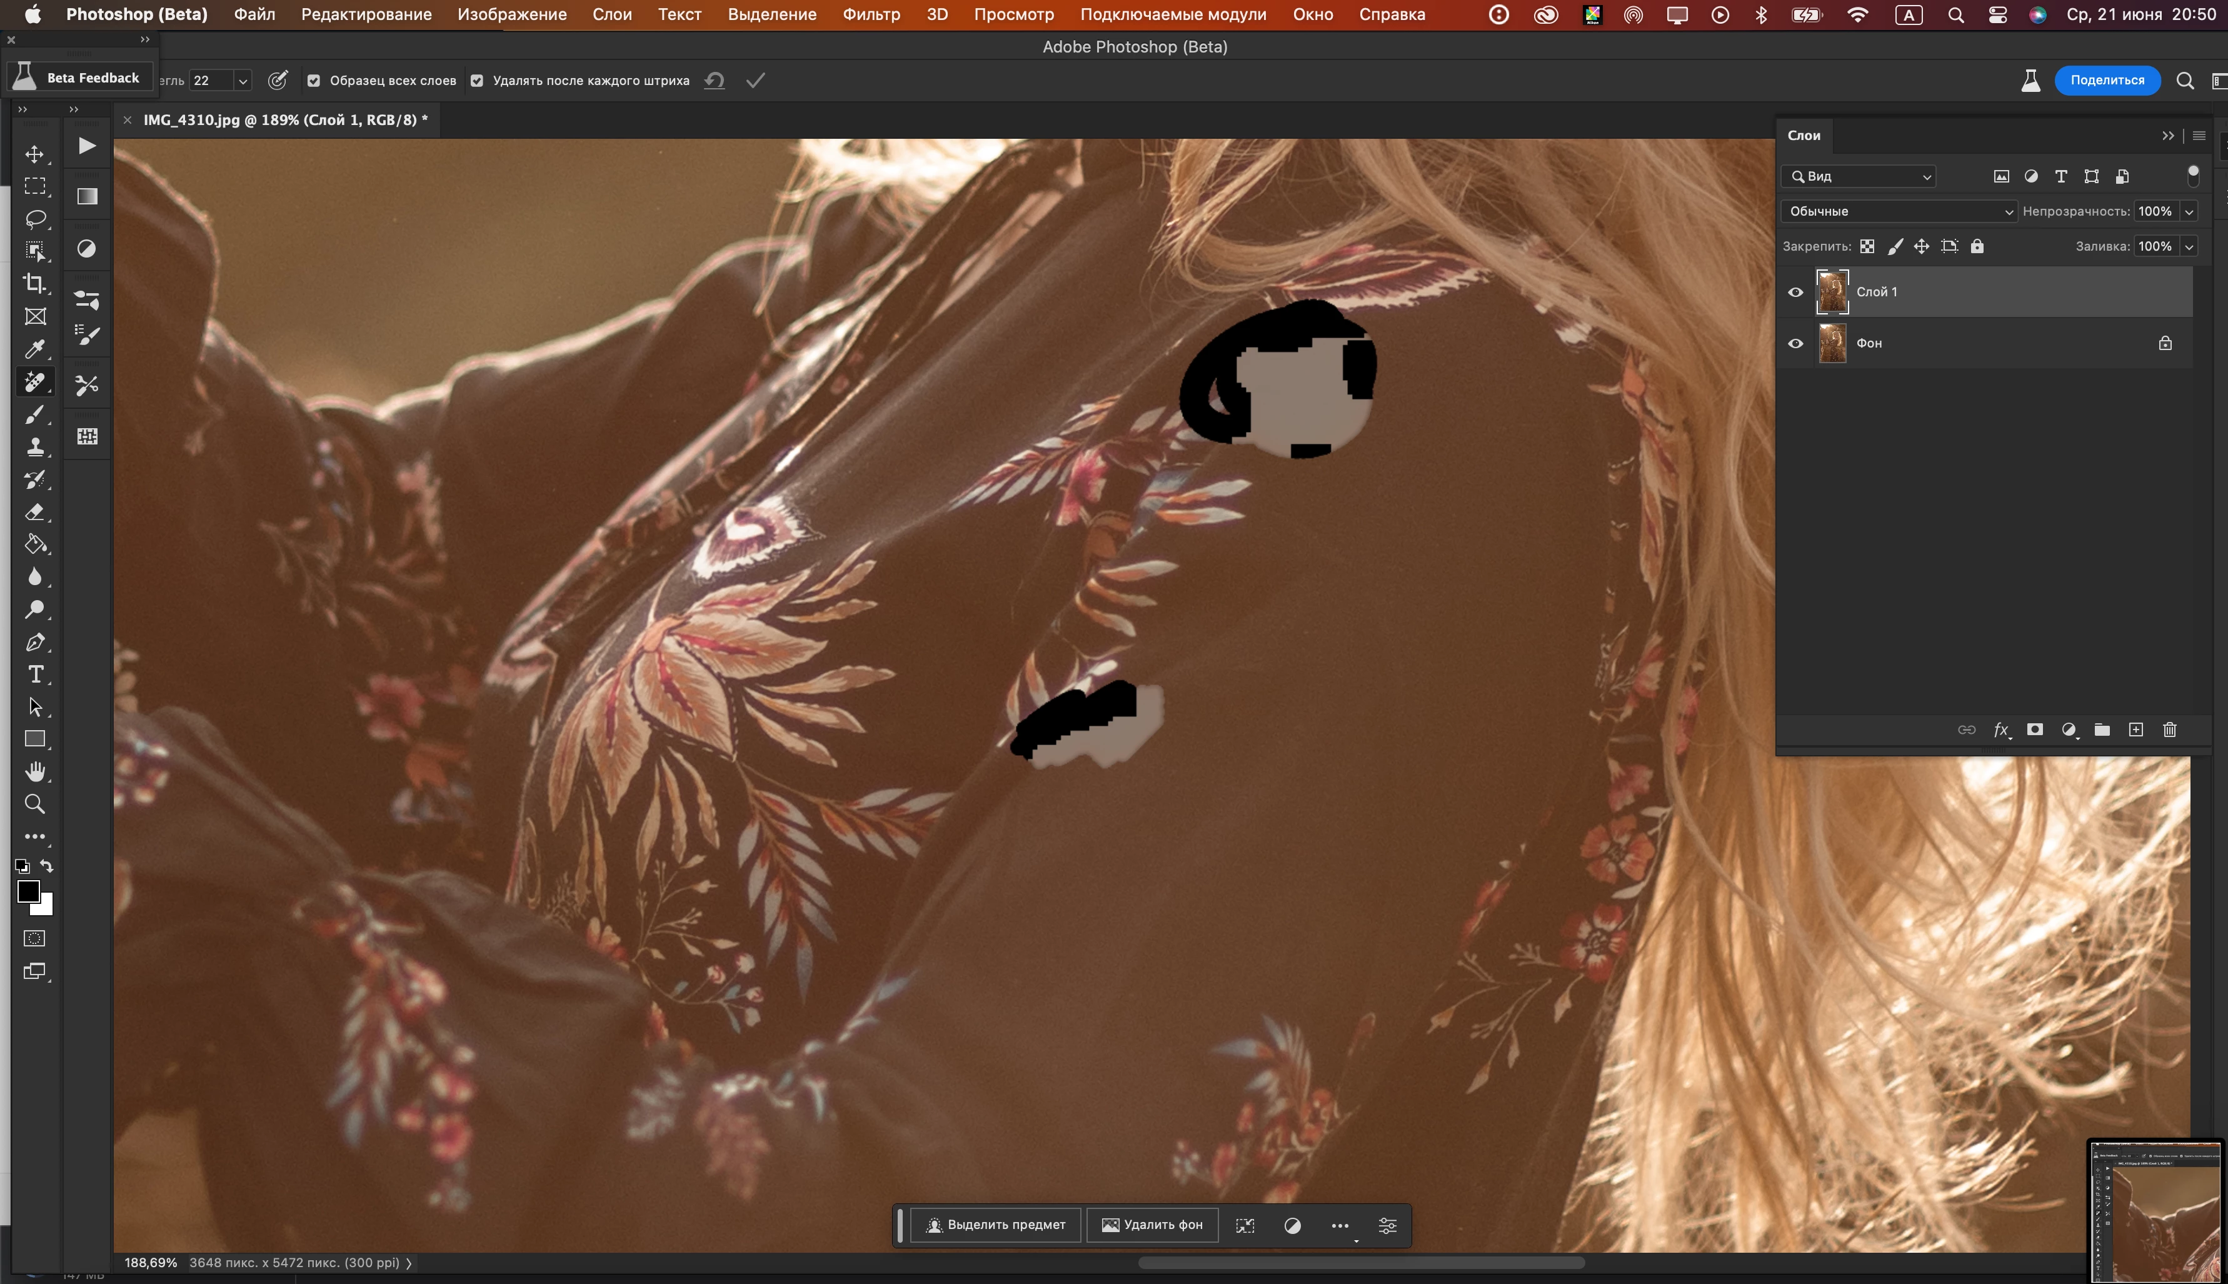Click the Удалить фон button
2228x1284 pixels.
[x=1152, y=1225]
